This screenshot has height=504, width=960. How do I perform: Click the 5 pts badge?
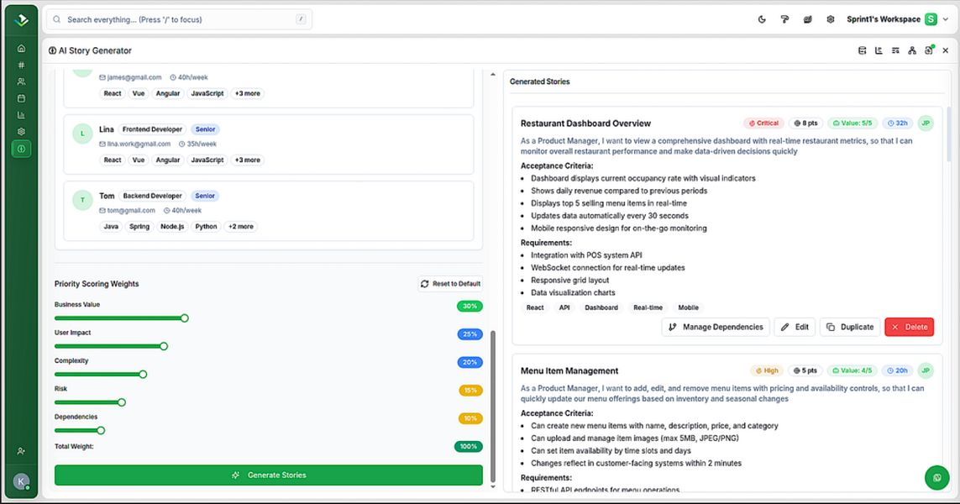coord(805,370)
